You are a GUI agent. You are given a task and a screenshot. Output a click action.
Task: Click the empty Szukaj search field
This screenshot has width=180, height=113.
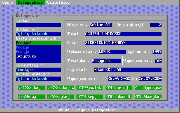pyautogui.click(x=38, y=25)
